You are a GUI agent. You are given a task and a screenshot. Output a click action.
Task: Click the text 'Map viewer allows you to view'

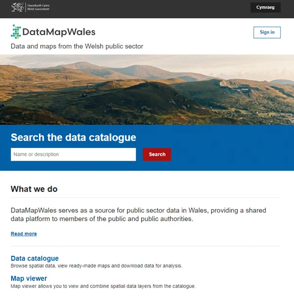click(x=103, y=286)
